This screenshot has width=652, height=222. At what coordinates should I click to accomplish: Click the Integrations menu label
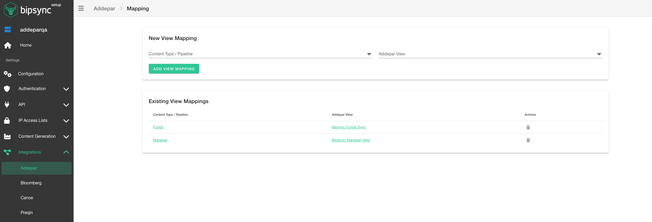(x=30, y=152)
